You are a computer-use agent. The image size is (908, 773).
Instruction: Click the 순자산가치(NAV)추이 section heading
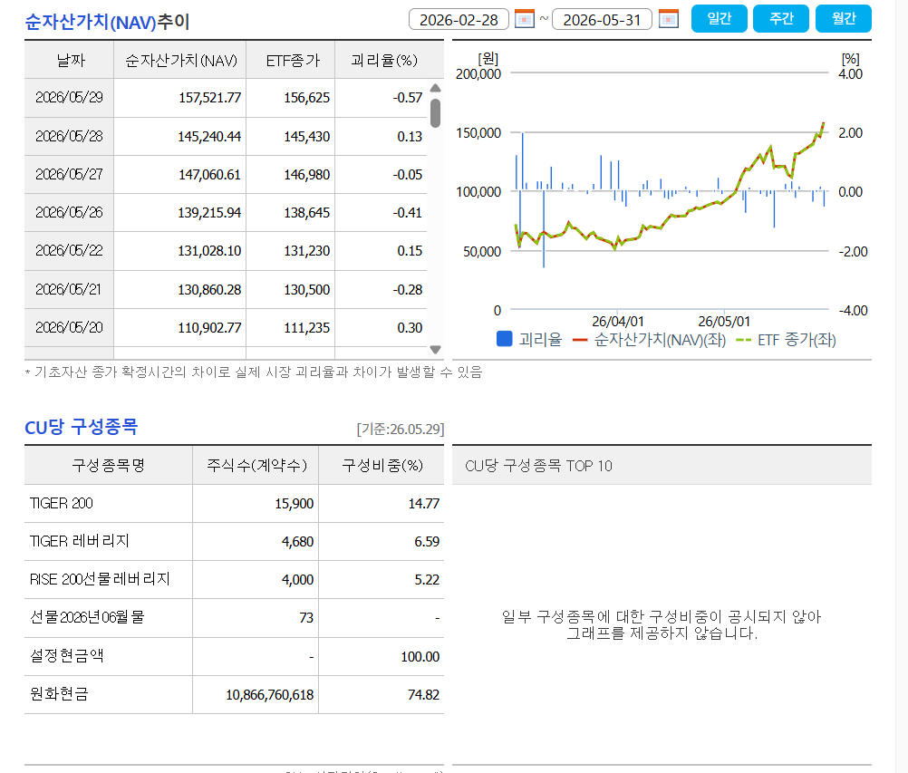107,22
